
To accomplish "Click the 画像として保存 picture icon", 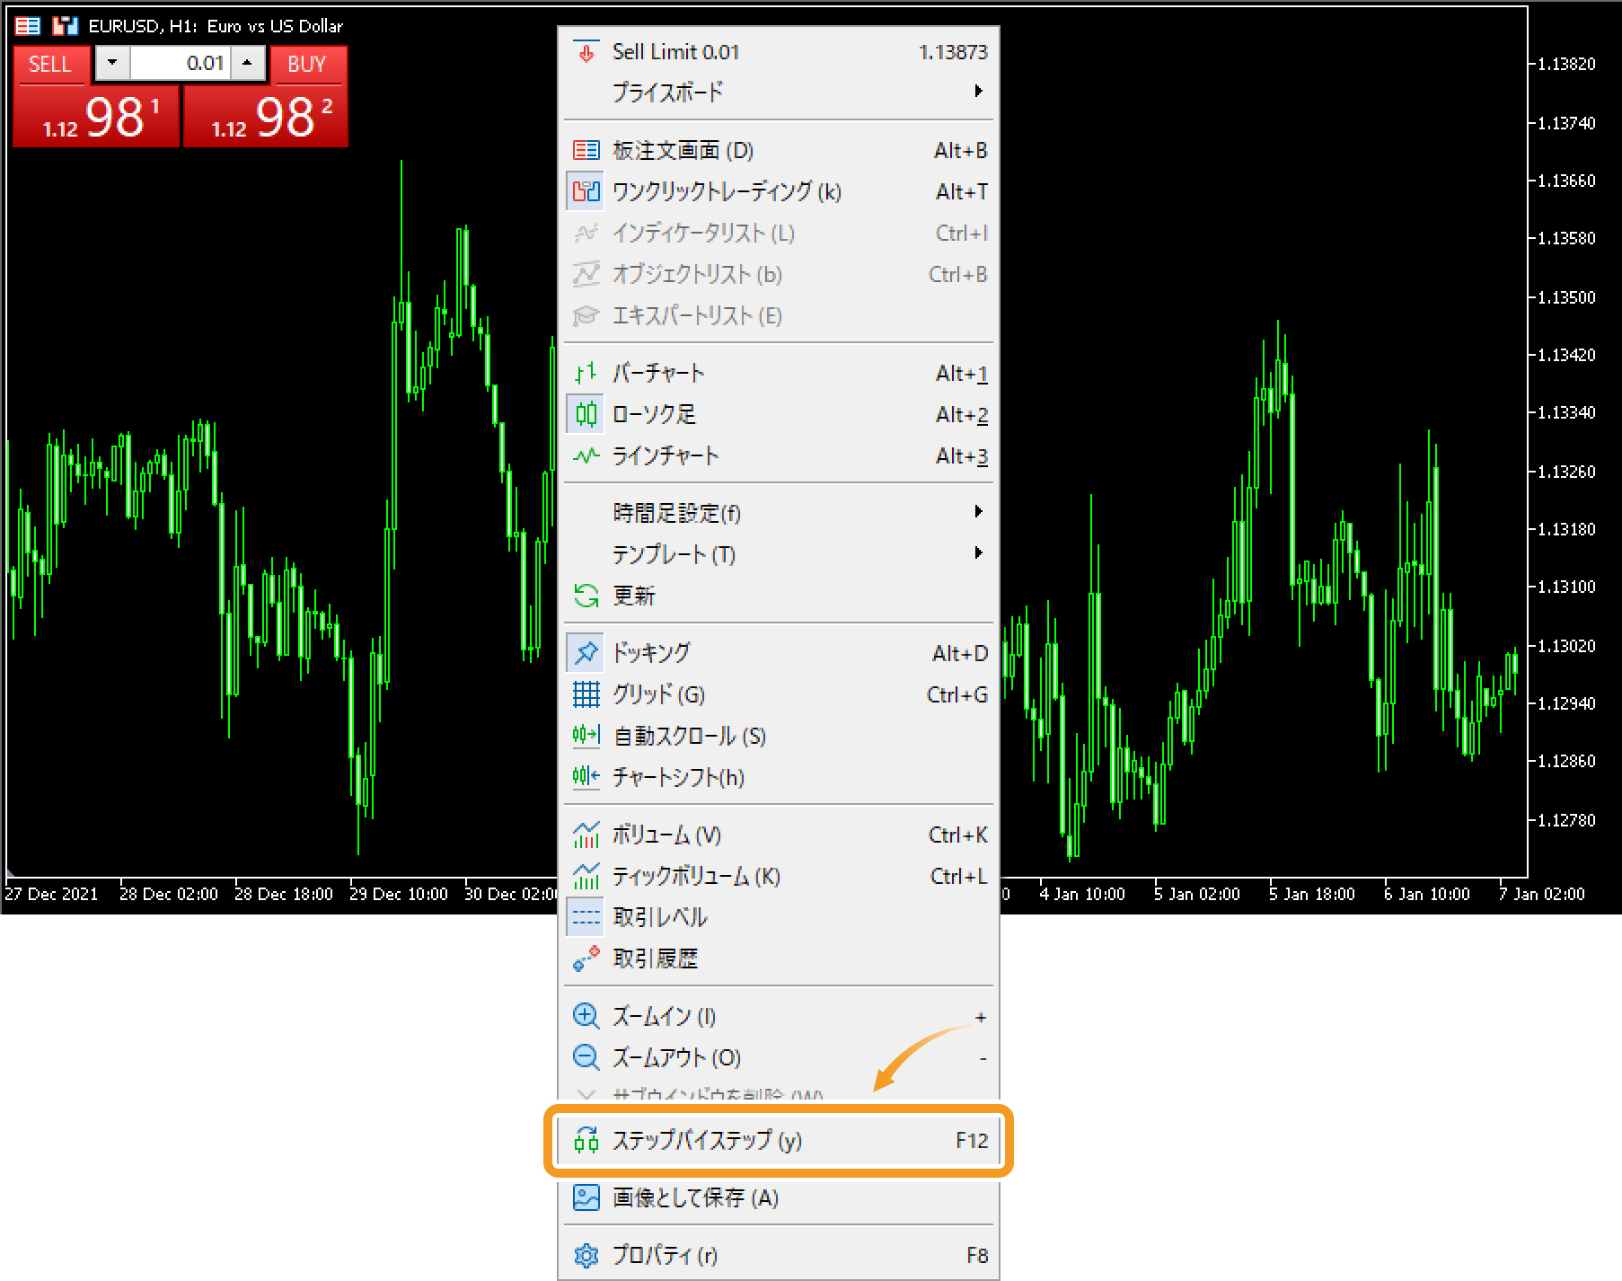I will coord(586,1197).
